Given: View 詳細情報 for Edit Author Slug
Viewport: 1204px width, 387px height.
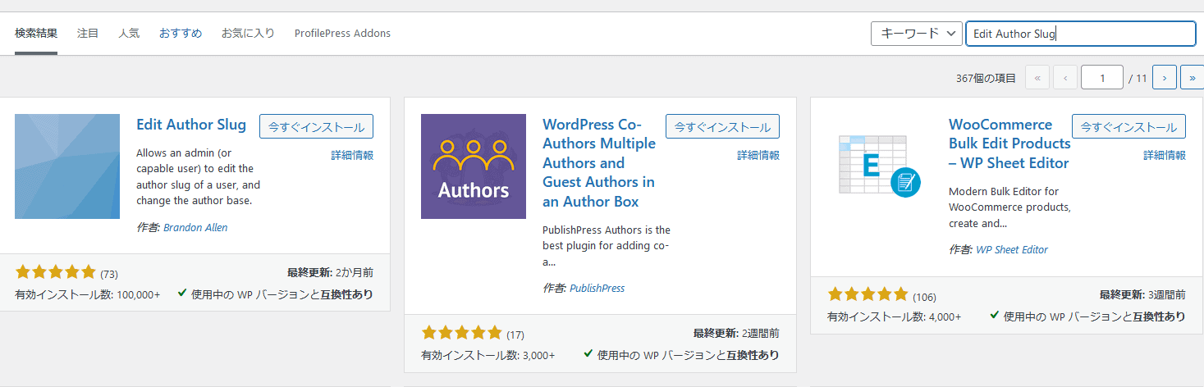Looking at the screenshot, I should coord(352,155).
